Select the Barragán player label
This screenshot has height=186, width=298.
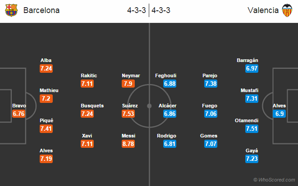248,60
